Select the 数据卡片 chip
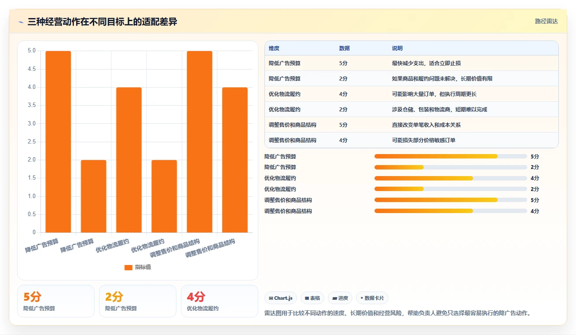This screenshot has height=335, width=576. point(372,298)
